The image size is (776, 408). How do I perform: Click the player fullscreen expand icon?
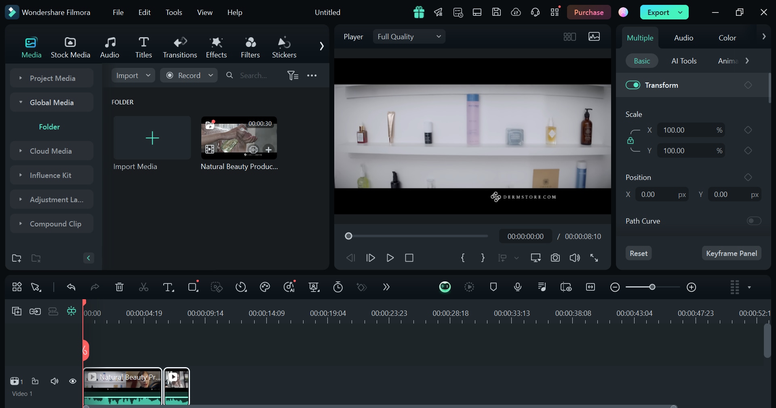click(x=594, y=258)
